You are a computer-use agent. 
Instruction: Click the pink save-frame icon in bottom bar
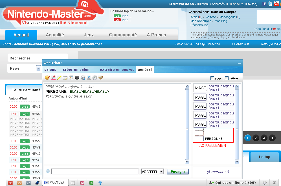tap(82, 183)
